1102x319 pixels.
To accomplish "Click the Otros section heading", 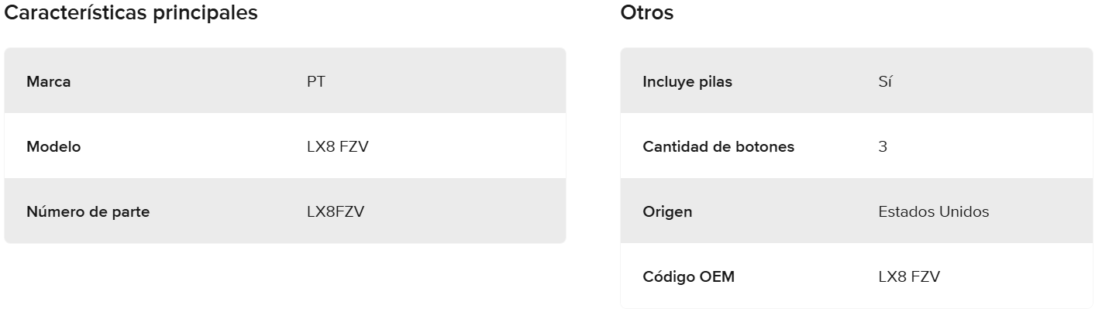I will [646, 13].
